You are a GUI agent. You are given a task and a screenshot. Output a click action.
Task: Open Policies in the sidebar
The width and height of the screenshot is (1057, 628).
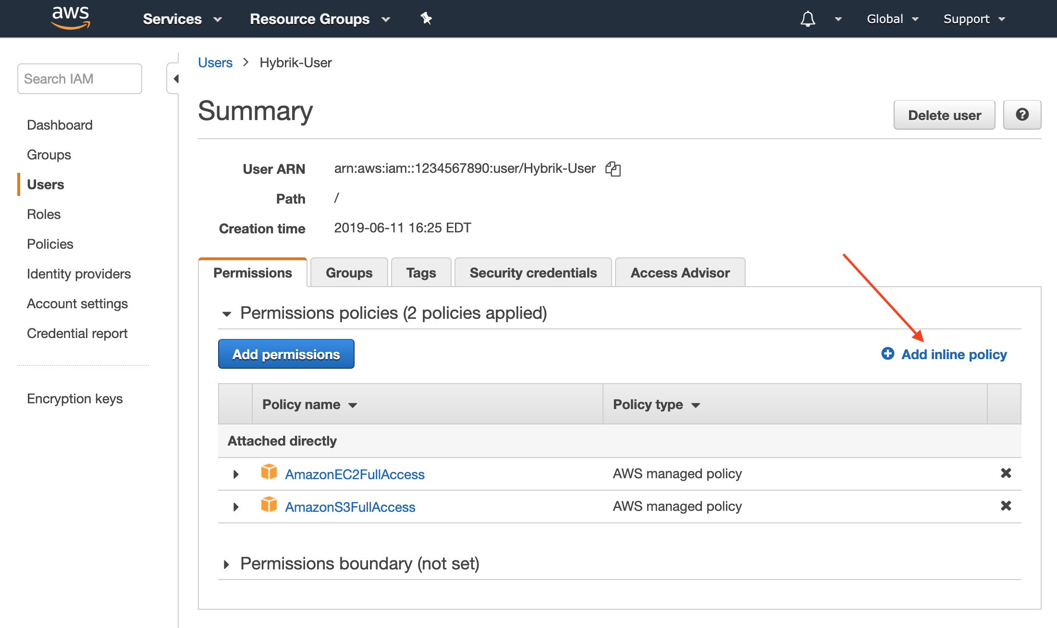coord(50,244)
